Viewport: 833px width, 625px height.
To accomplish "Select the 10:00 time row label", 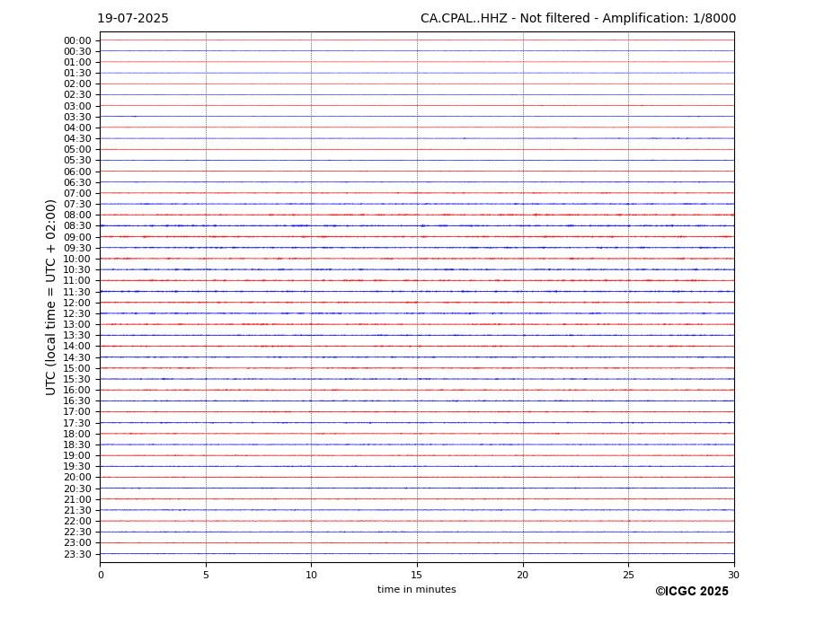I will [x=77, y=260].
